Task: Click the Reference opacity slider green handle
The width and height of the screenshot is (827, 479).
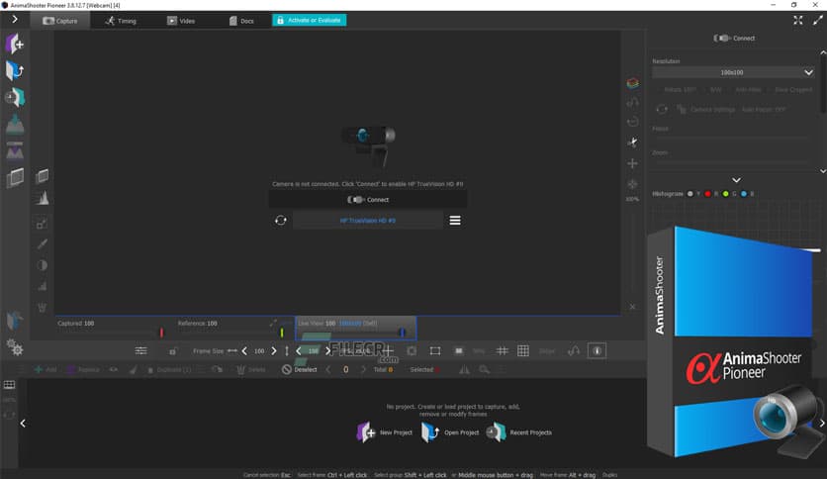Action: (282, 333)
